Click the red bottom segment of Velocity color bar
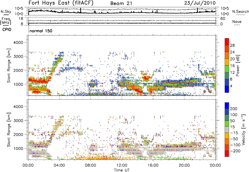 pos(227,154)
